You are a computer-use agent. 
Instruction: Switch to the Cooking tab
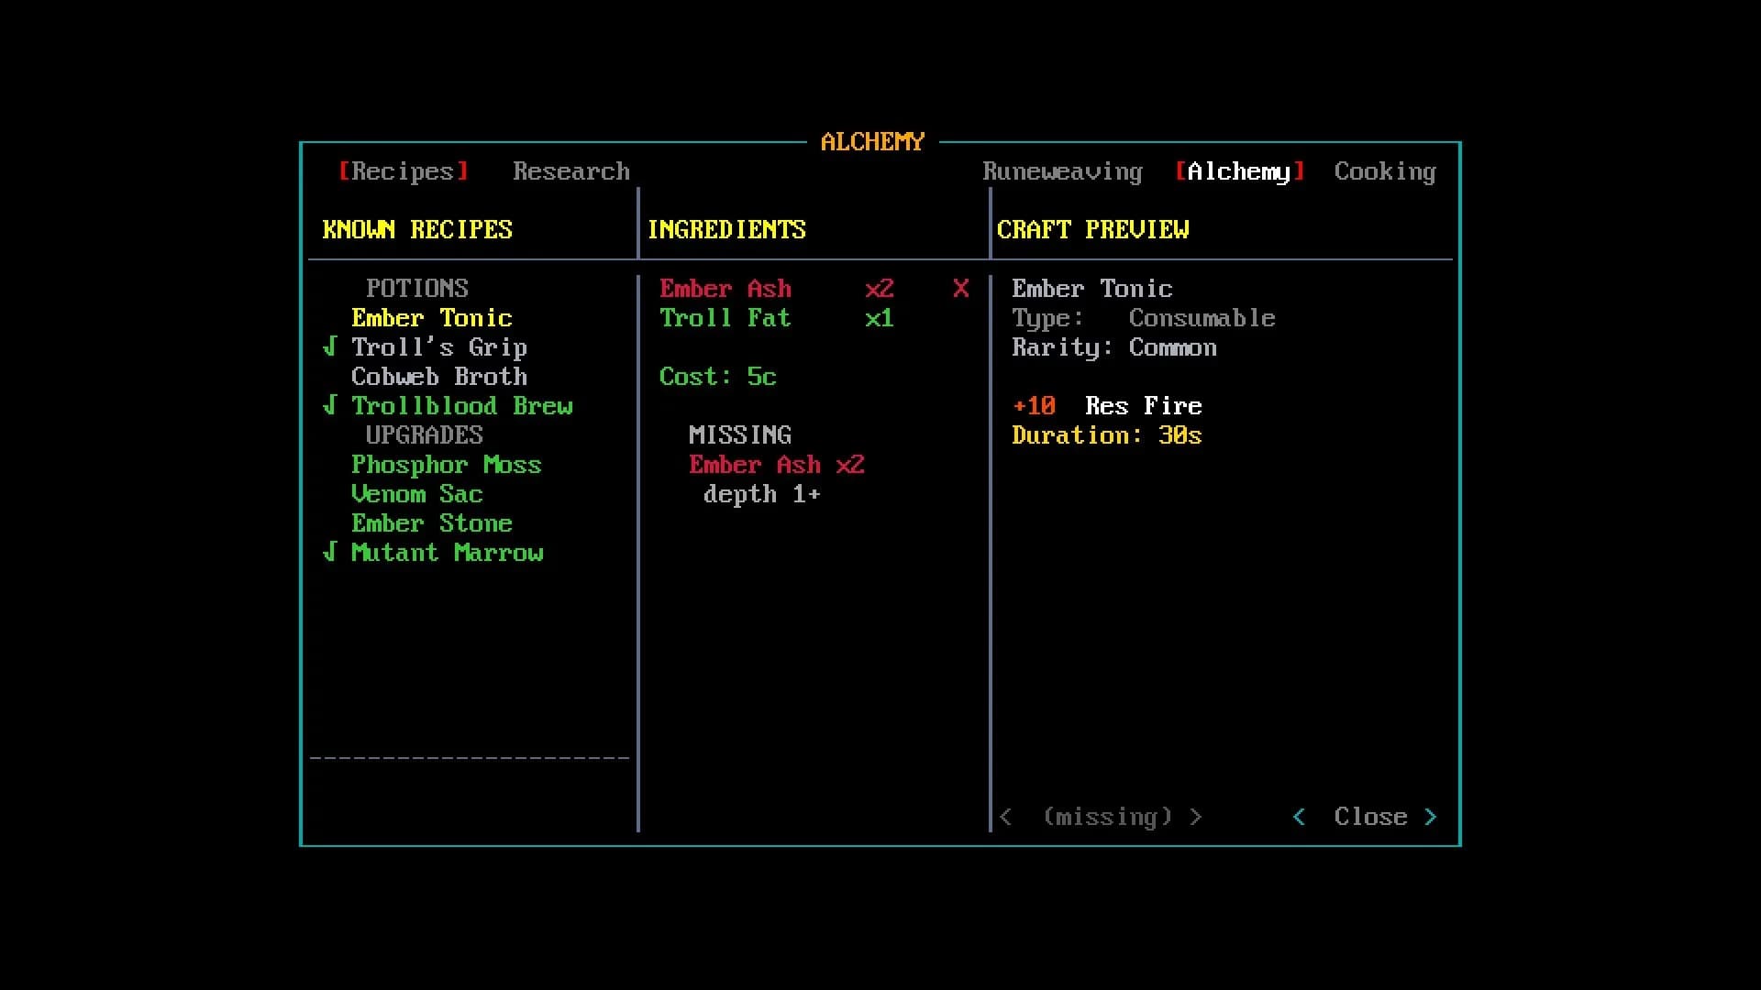[1385, 171]
